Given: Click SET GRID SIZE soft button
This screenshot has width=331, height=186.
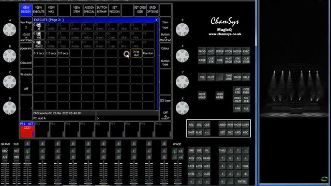Looking at the screenshot, I should 140,10.
